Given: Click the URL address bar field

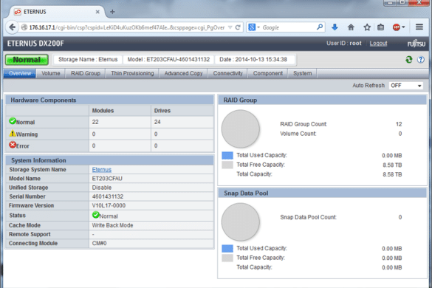Looking at the screenshot, I should click(x=127, y=27).
